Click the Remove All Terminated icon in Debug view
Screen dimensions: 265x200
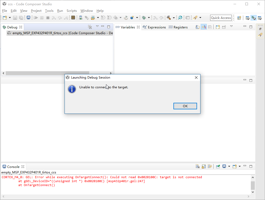90,27
